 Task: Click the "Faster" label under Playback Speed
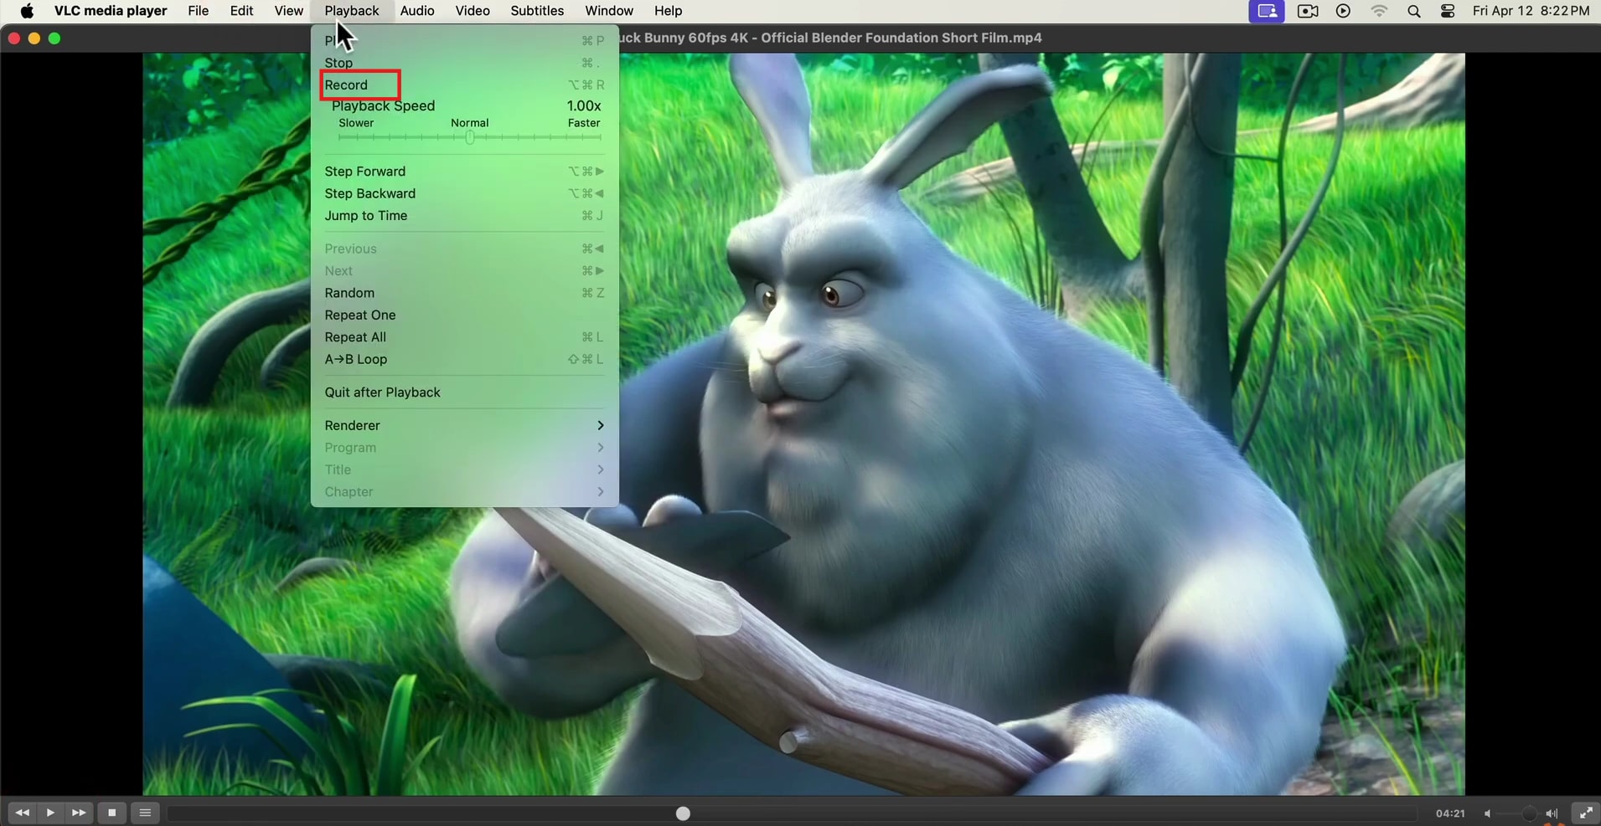[584, 123]
